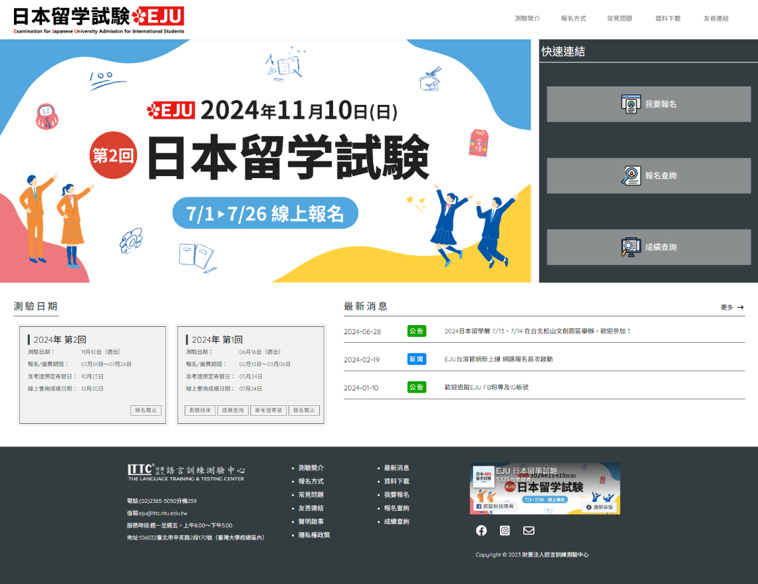
Task: Click 准考證寄發 button in 第1回 card
Action: click(x=268, y=411)
